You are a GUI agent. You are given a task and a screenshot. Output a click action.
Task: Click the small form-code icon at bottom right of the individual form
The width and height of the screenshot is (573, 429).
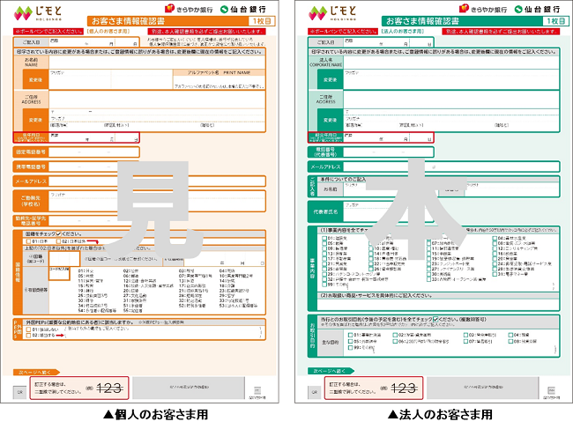click(x=257, y=390)
